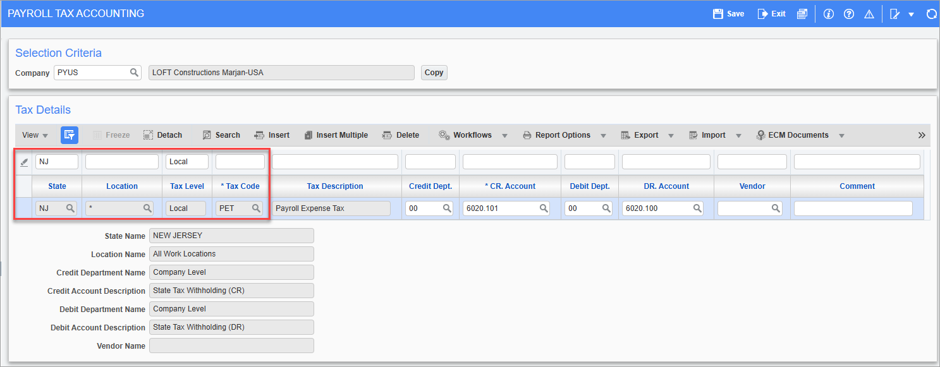The image size is (940, 367).
Task: Click the Import toolbar button
Action: tap(707, 135)
